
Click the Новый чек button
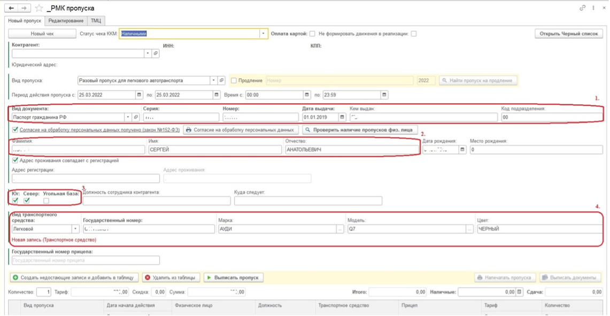coord(42,34)
